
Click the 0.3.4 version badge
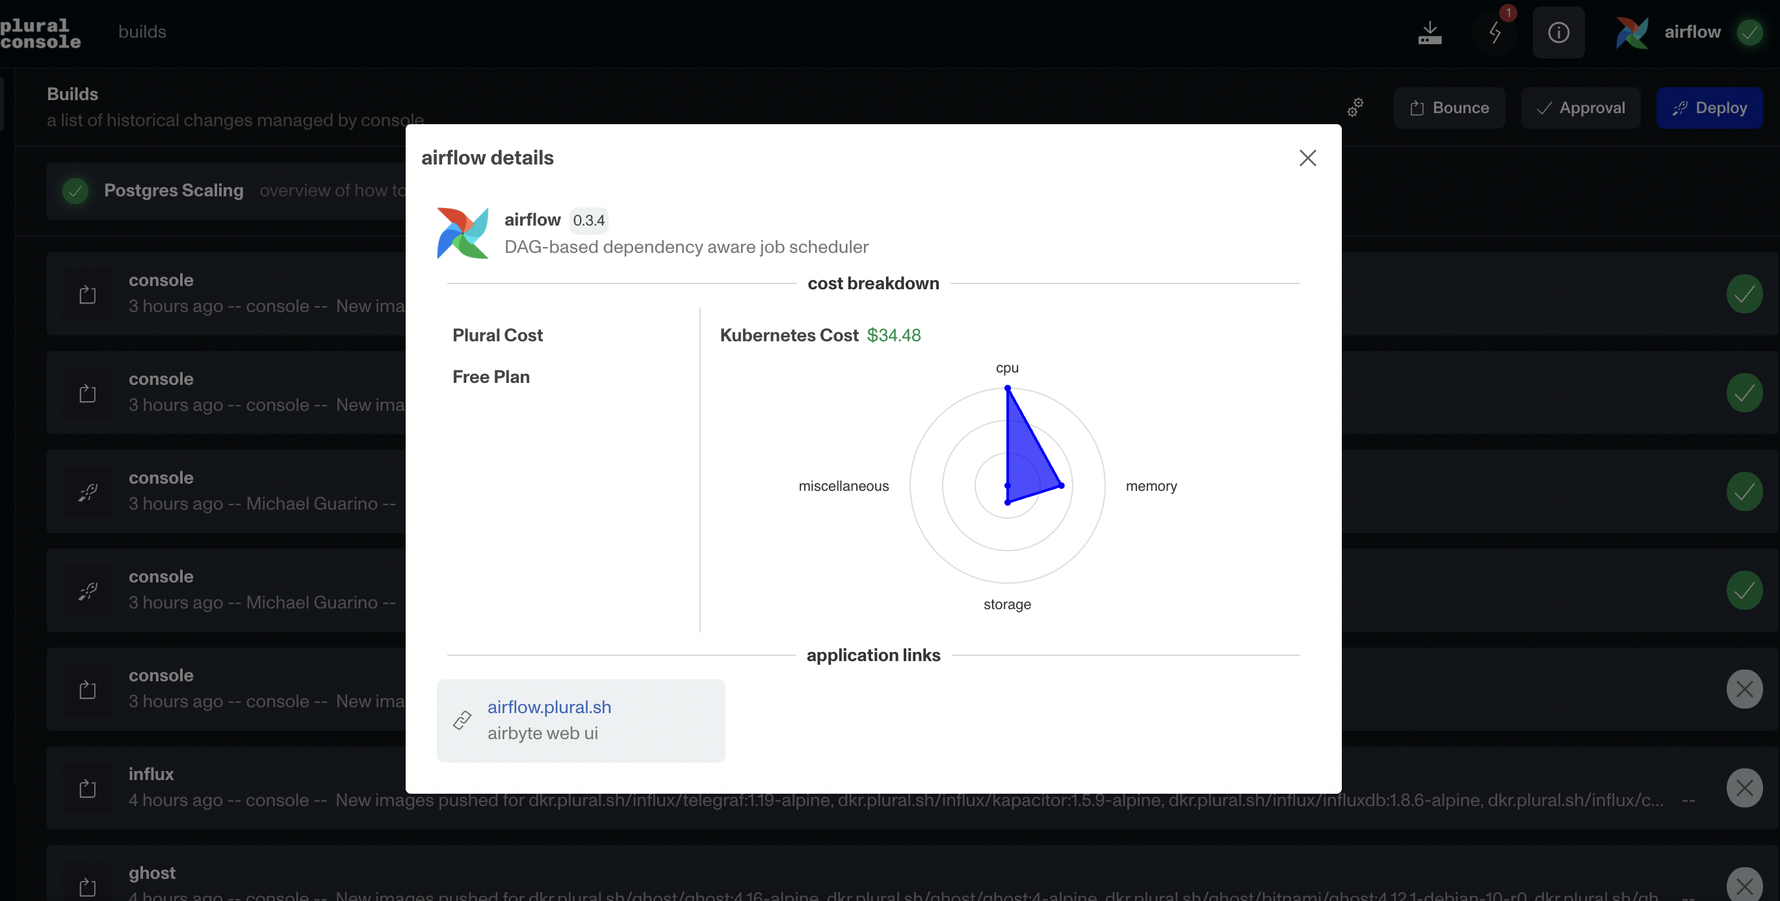588,220
